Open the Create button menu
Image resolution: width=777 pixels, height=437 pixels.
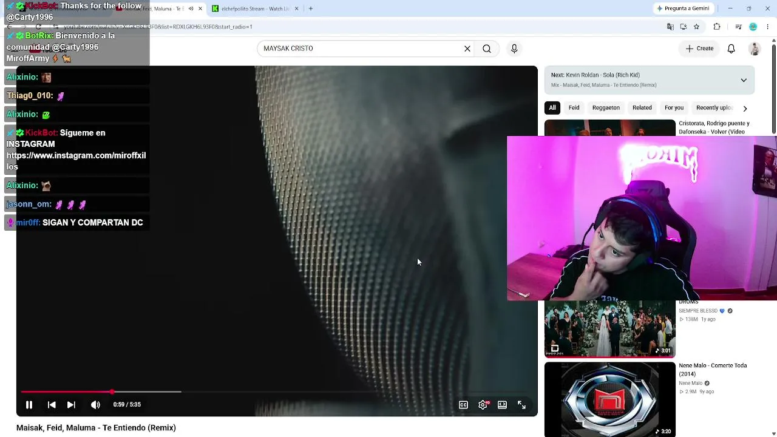coord(699,49)
